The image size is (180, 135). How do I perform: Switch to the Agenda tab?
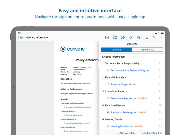[116, 50]
